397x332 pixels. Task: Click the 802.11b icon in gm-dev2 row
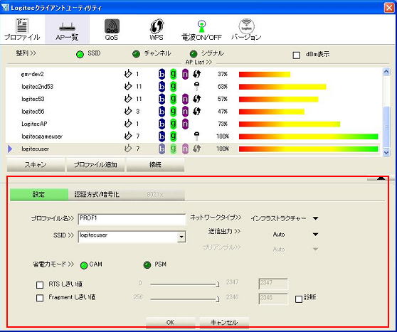pyautogui.click(x=162, y=74)
